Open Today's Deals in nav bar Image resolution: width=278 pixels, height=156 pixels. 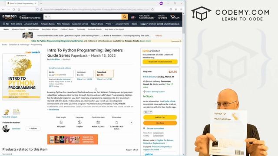(x=97, y=24)
